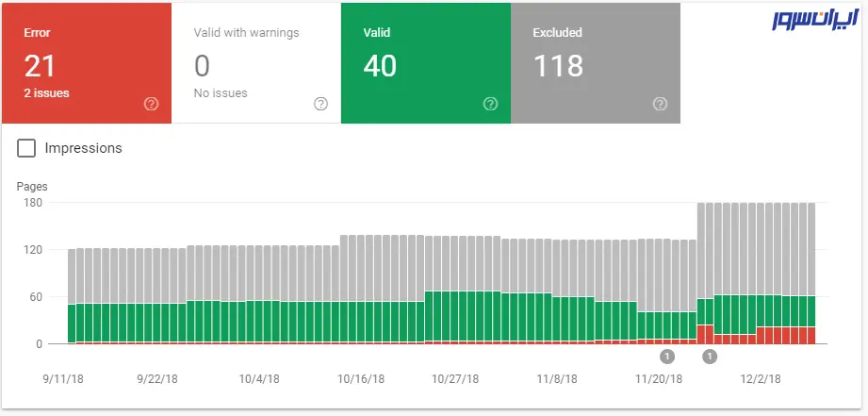Viewport: 868px width, 416px height.
Task: Open help icon on Valid card
Action: [490, 104]
